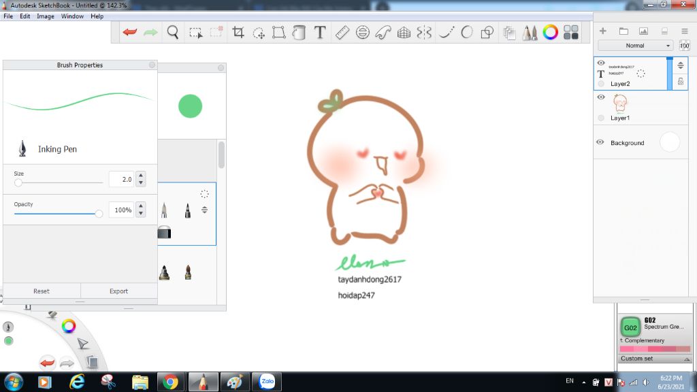The image size is (697, 392).
Task: Hide Layer1 using its eye icon
Action: (601, 97)
